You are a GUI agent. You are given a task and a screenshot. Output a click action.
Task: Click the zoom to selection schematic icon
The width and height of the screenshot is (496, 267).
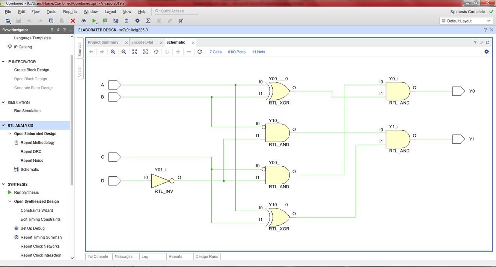point(145,52)
